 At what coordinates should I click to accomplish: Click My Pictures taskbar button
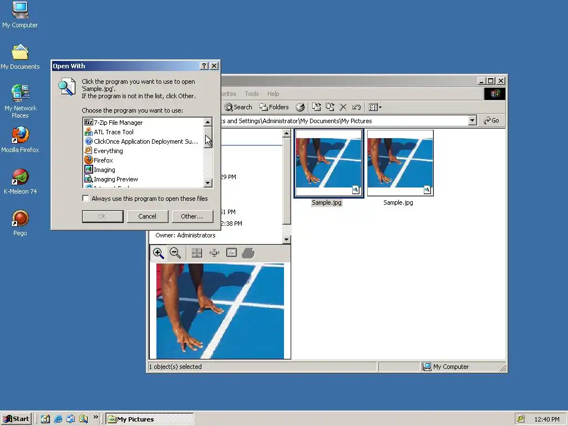[150, 419]
